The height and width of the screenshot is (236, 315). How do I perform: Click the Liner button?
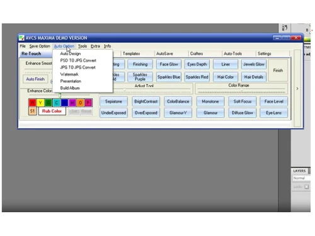226,64
